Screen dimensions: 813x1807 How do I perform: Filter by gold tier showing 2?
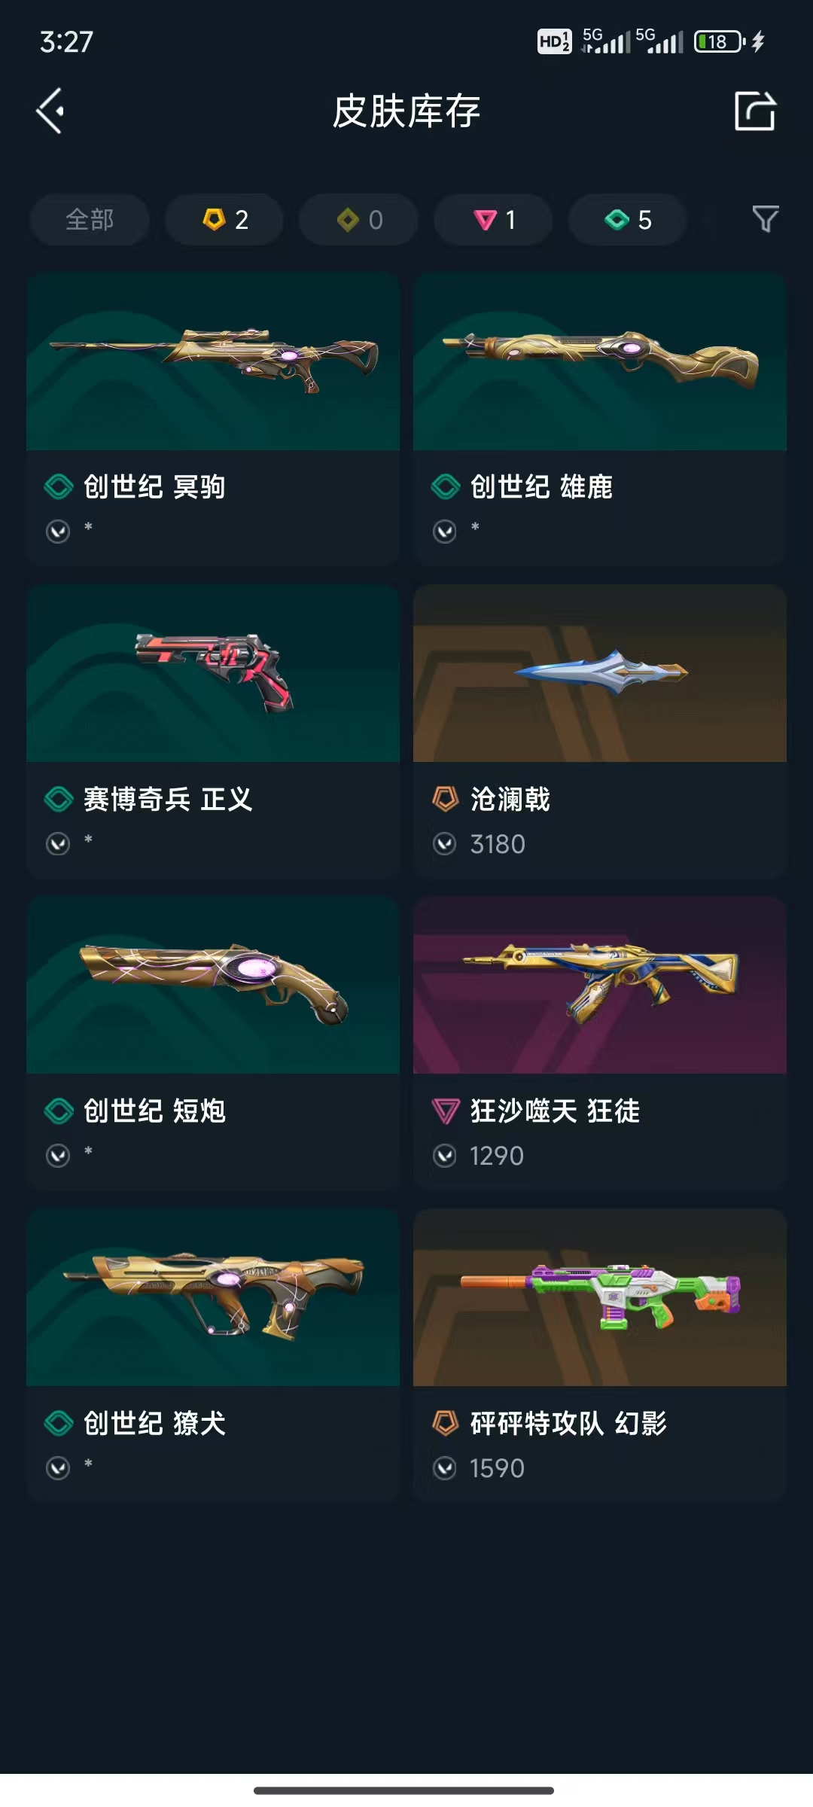pyautogui.click(x=224, y=220)
